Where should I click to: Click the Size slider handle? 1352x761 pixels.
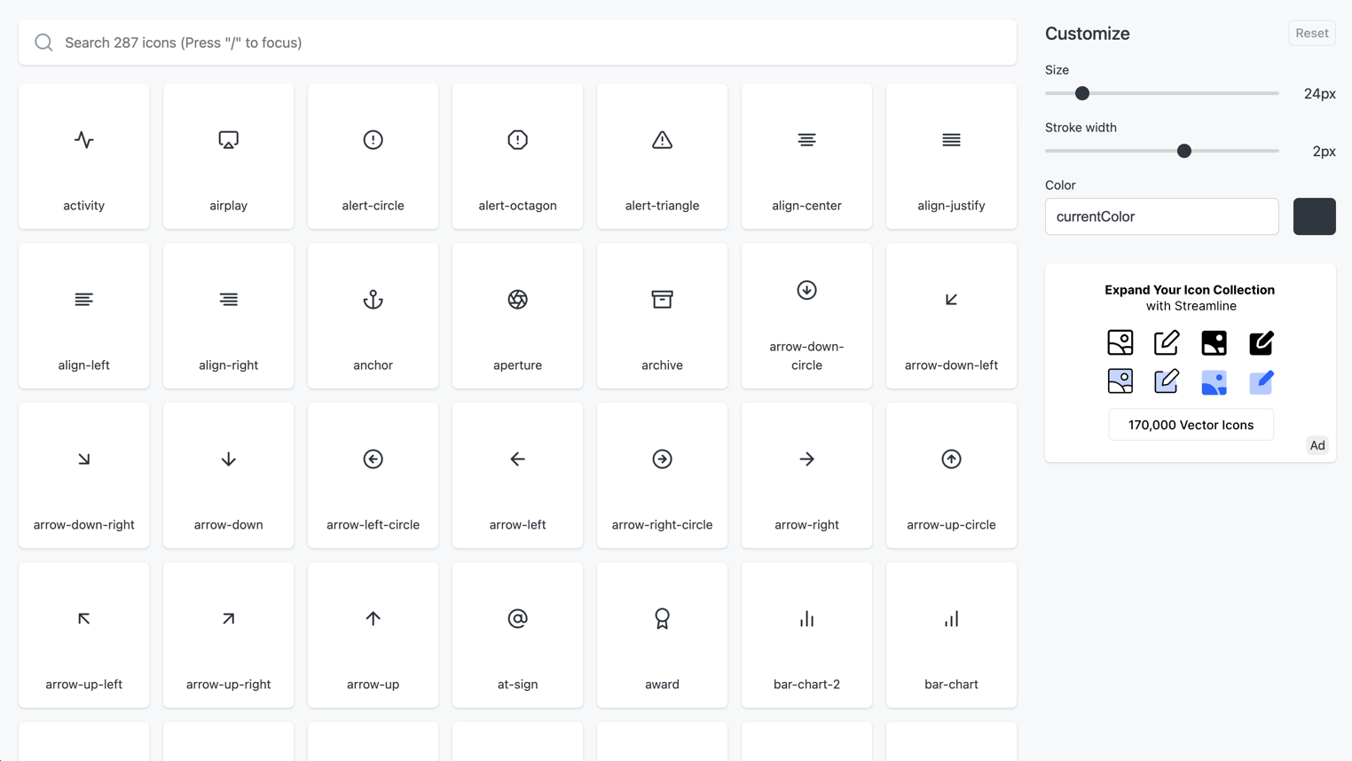coord(1082,93)
